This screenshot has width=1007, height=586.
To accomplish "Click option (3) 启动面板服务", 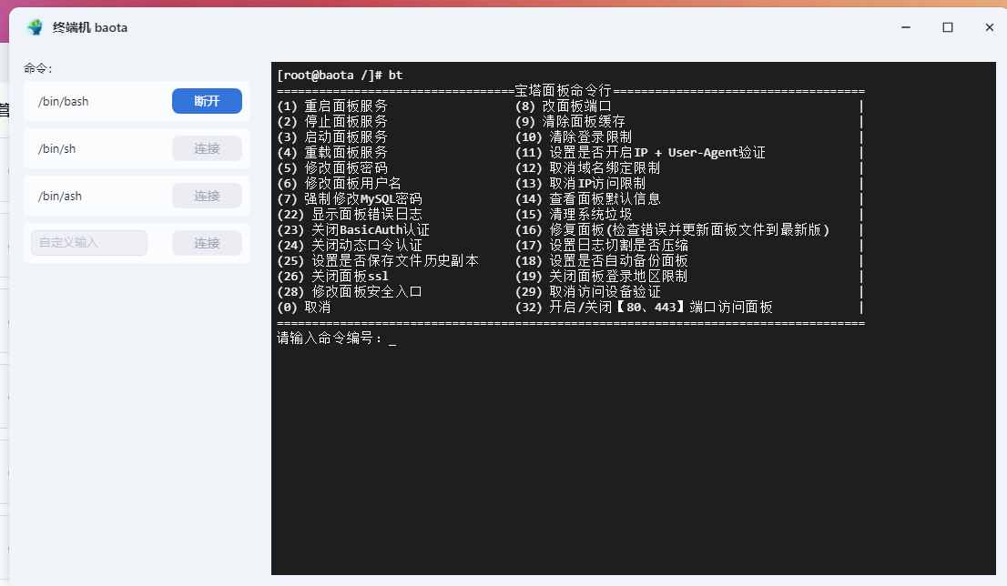I will [332, 136].
